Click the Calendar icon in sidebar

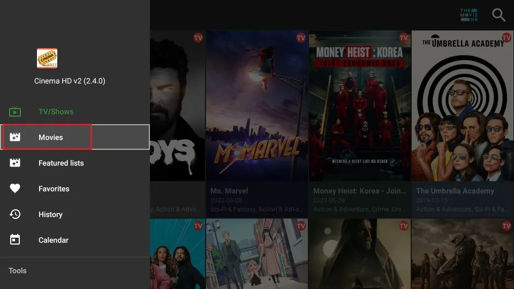point(15,240)
